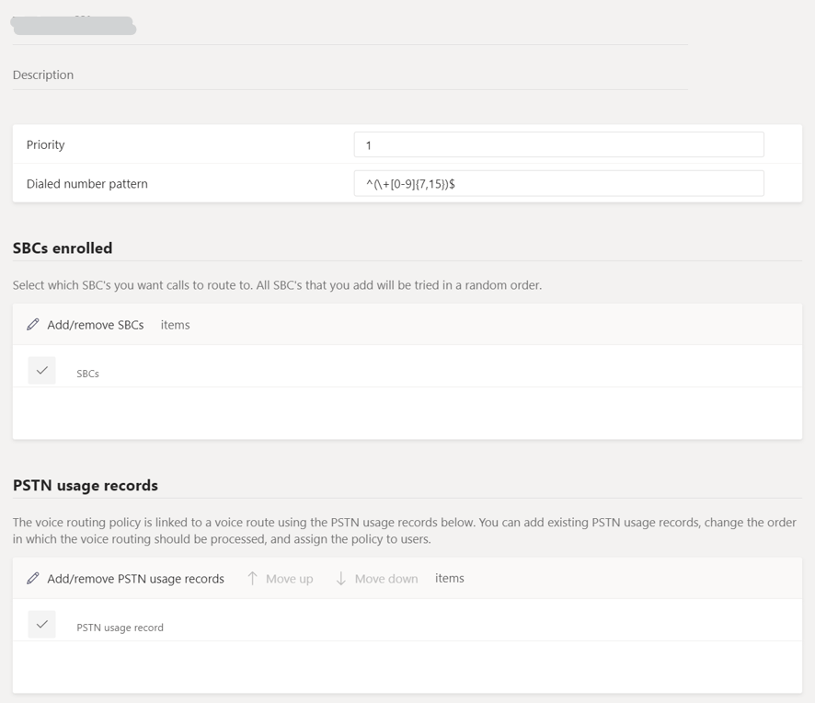Click the Move down arrow icon
815x703 pixels.
pyautogui.click(x=340, y=579)
